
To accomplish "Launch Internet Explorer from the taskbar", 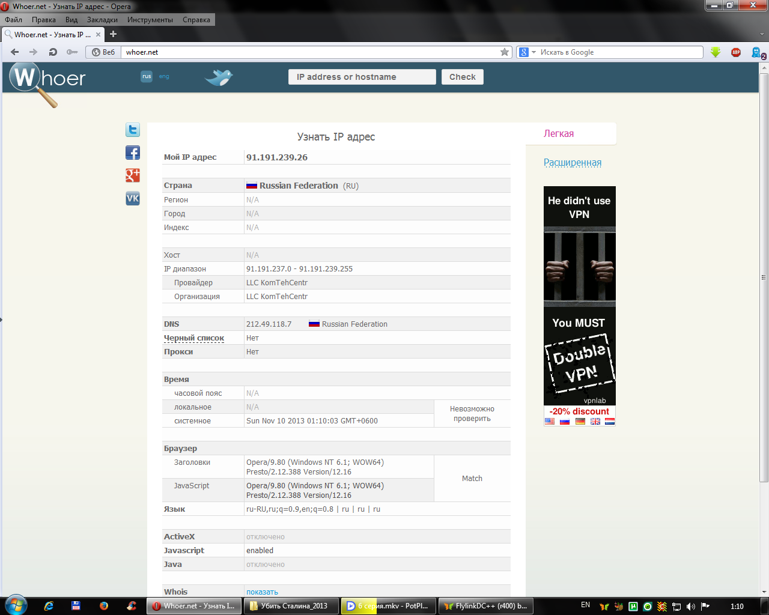I will click(x=49, y=606).
